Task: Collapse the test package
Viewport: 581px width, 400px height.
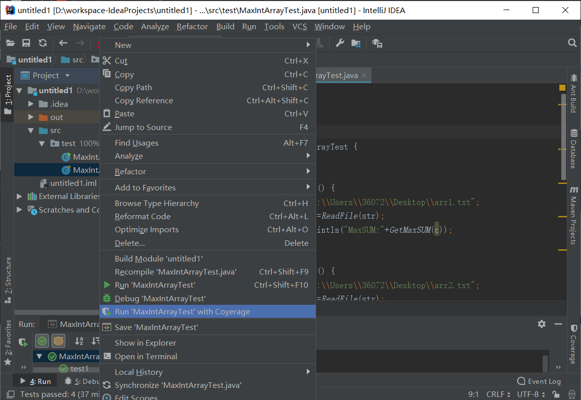Action: tap(42, 144)
